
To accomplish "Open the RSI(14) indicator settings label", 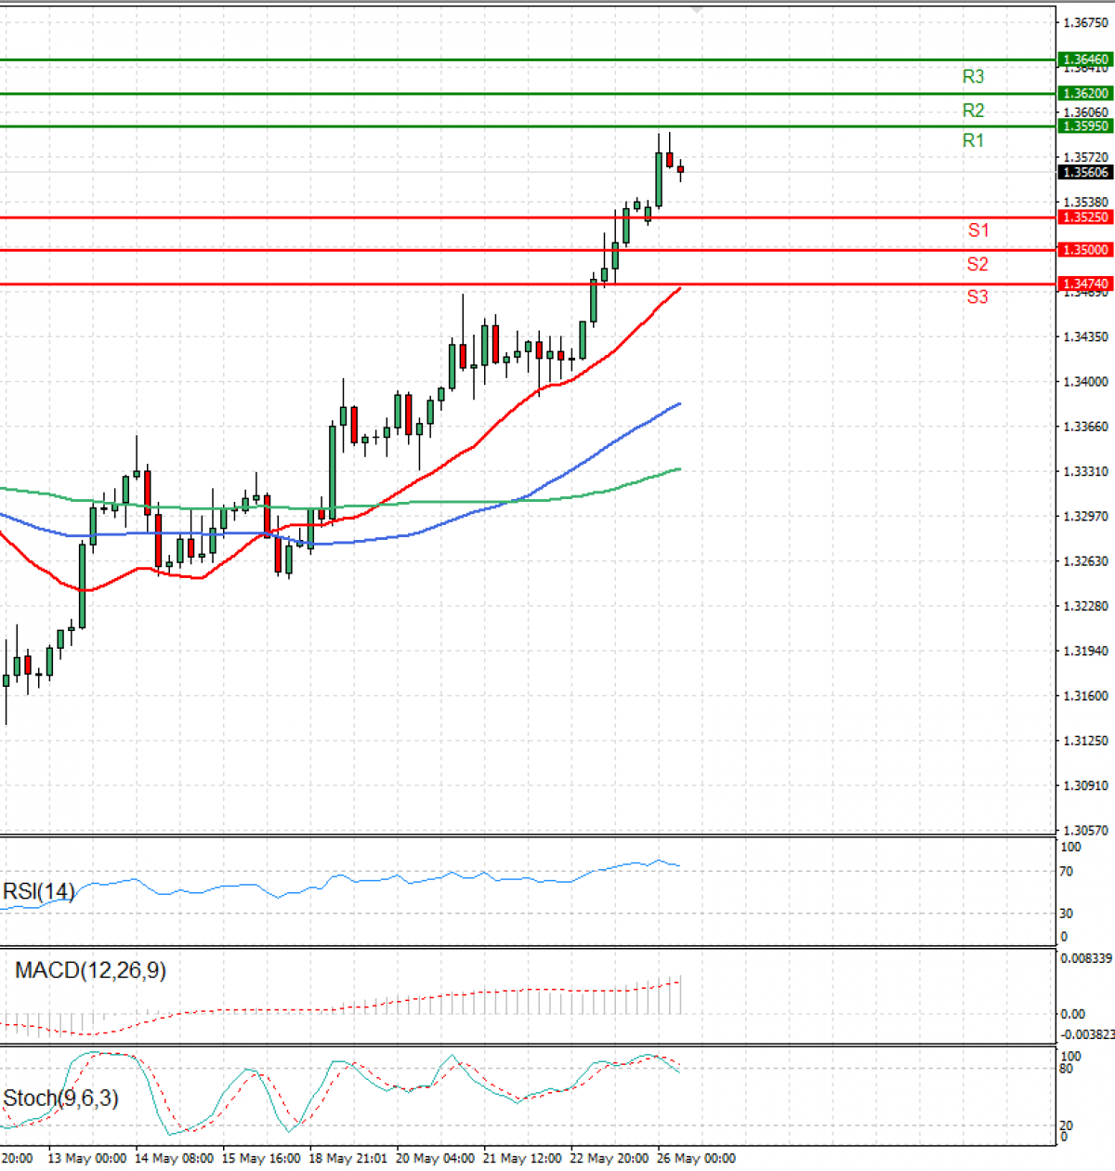I will pyautogui.click(x=39, y=890).
